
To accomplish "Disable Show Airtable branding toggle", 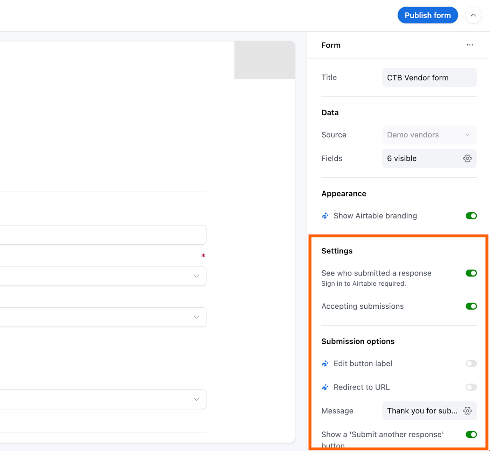I will [x=471, y=216].
